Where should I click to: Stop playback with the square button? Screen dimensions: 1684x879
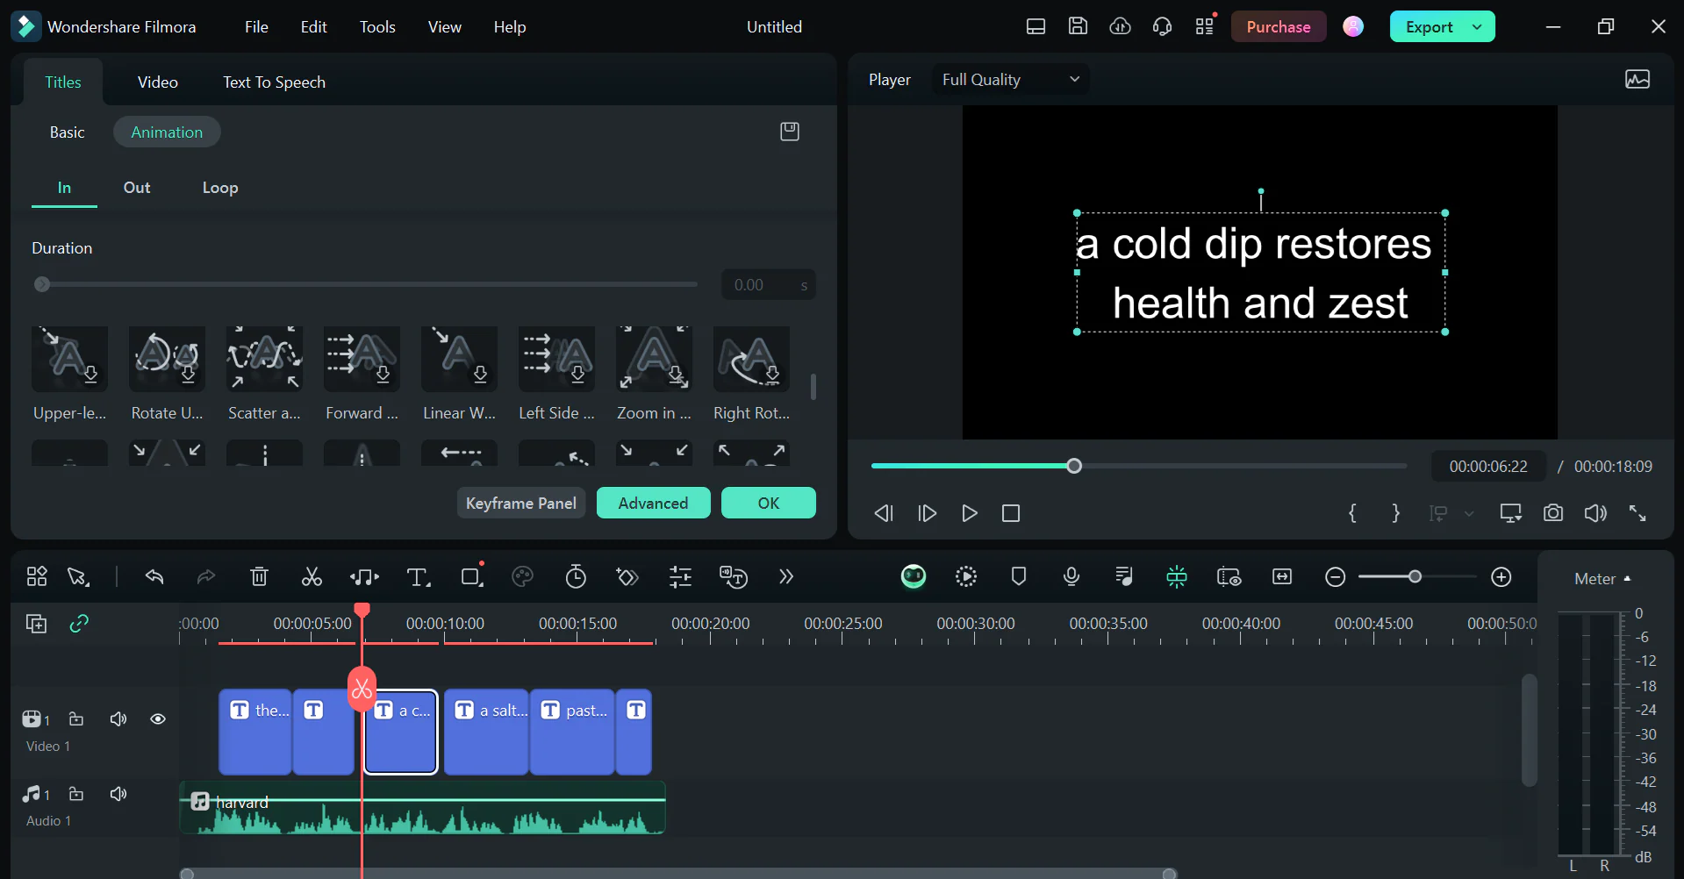coord(1011,513)
